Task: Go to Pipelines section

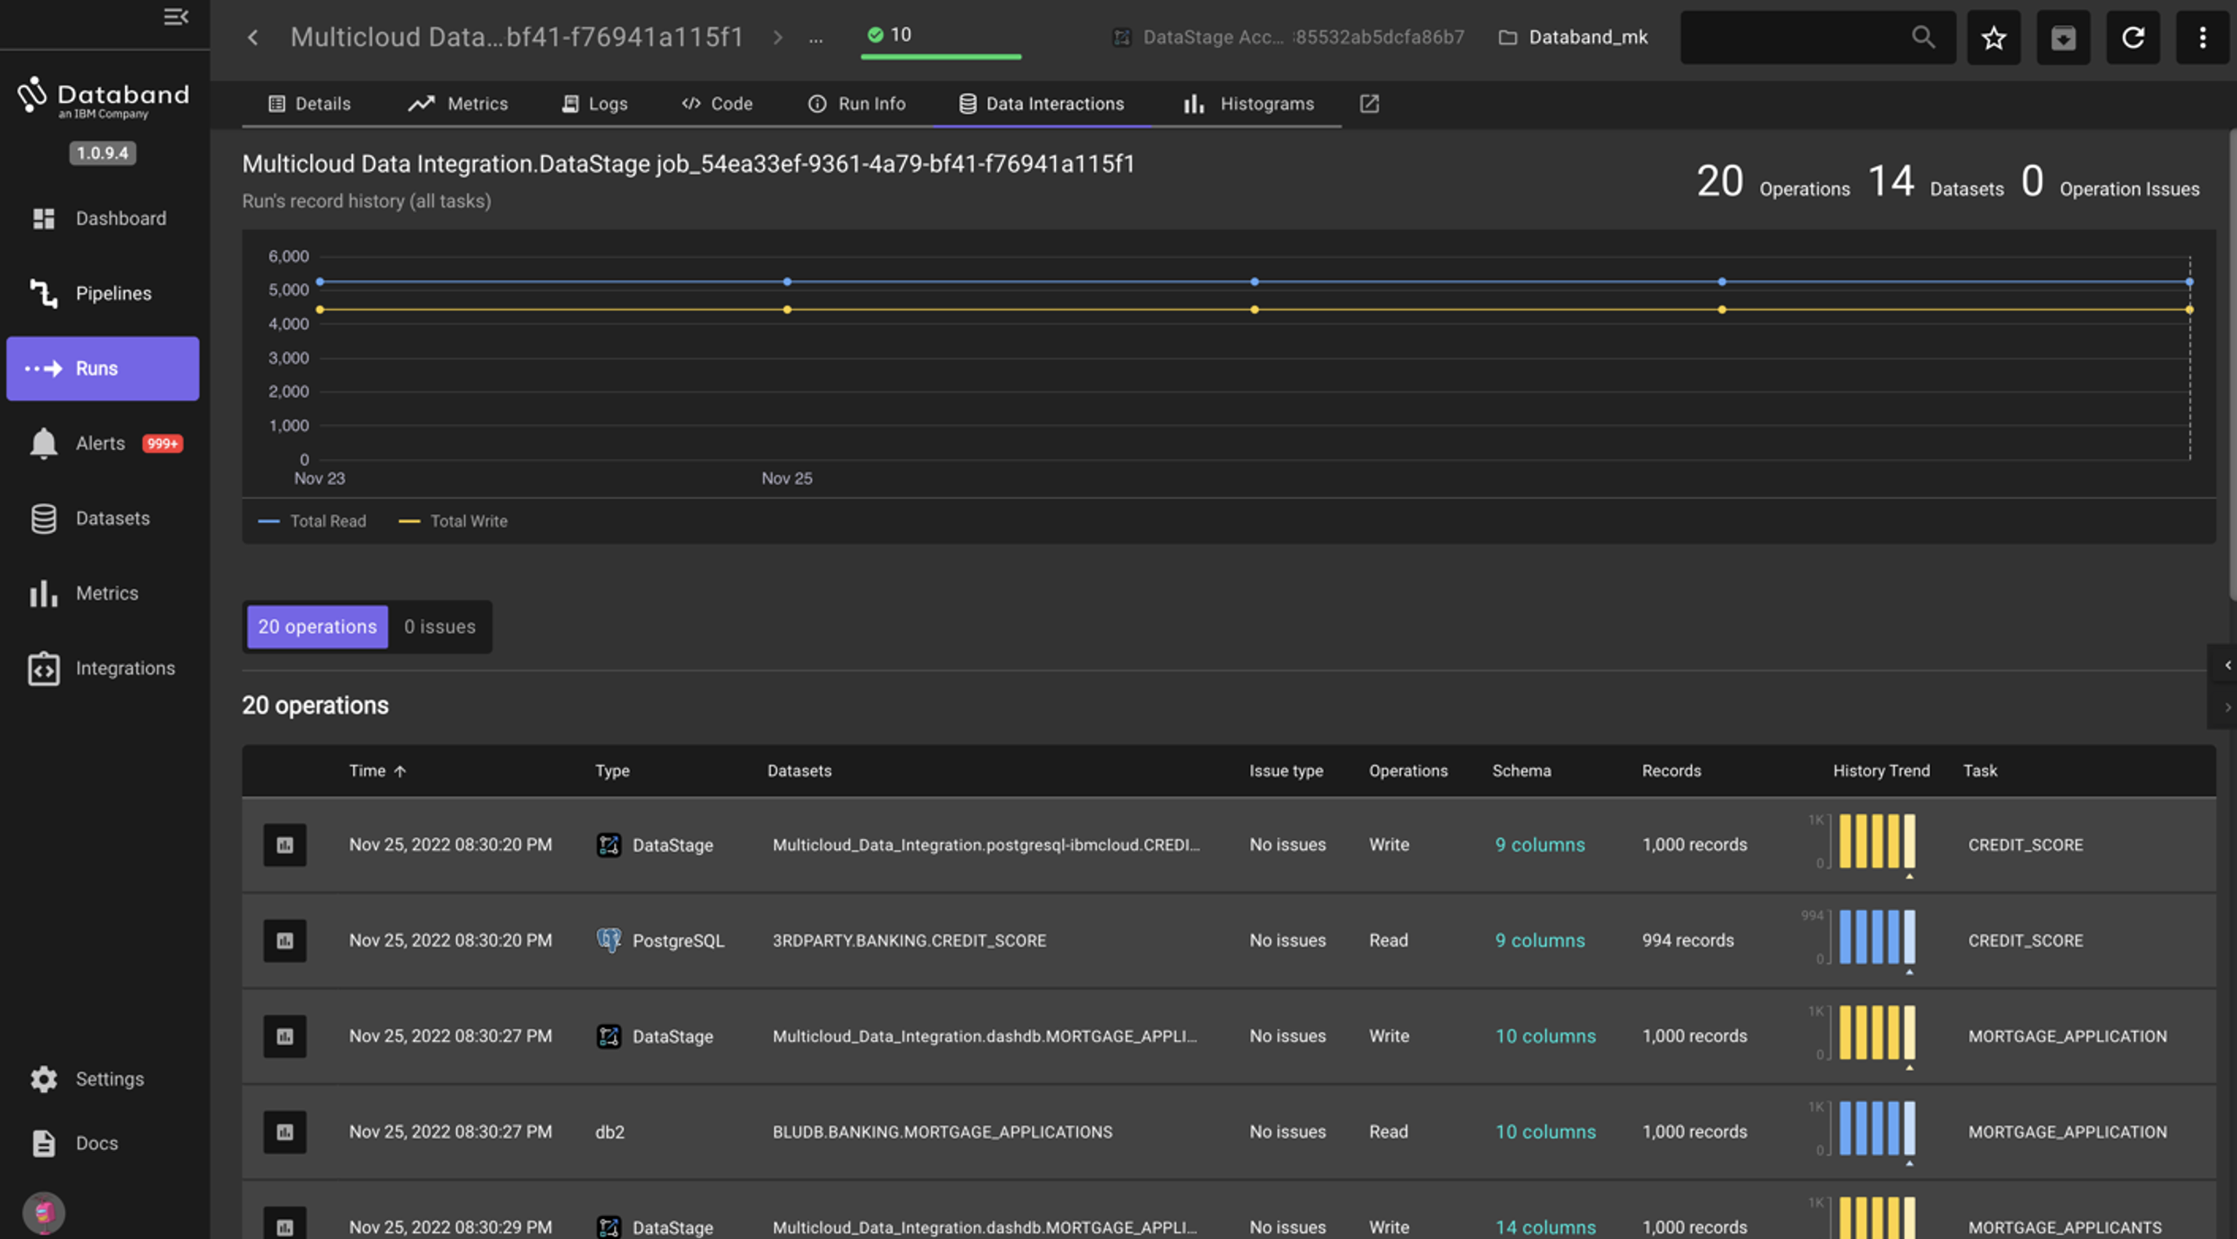Action: click(x=102, y=294)
